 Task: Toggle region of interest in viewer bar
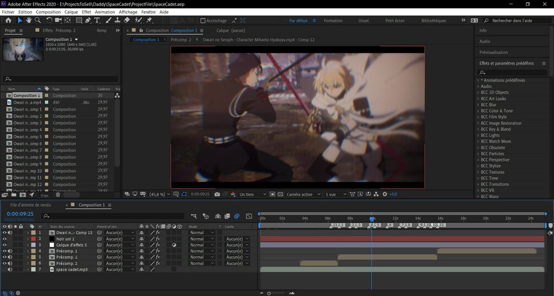272,194
